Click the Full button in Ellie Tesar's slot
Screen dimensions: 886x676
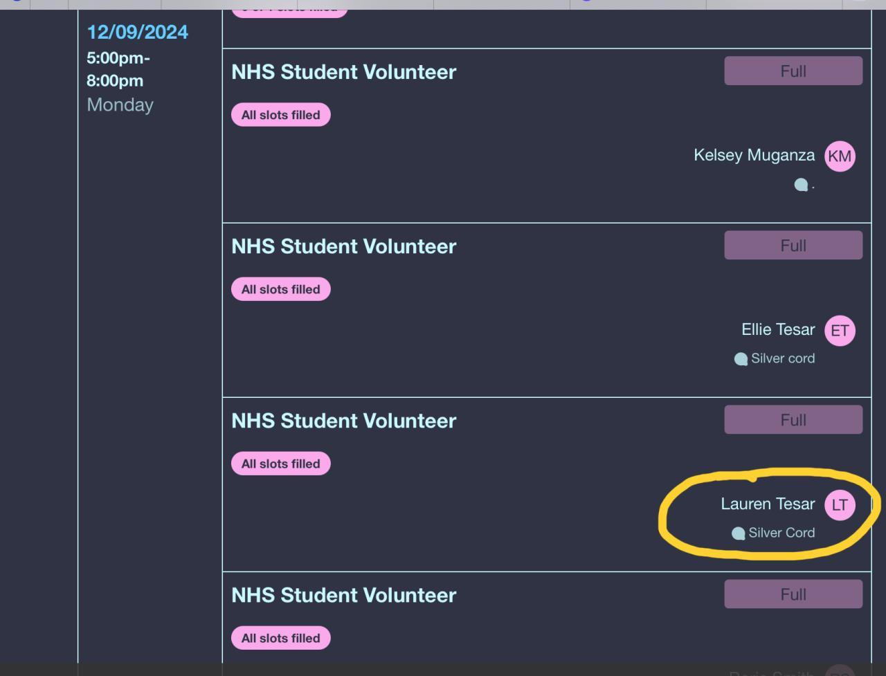pyautogui.click(x=793, y=246)
